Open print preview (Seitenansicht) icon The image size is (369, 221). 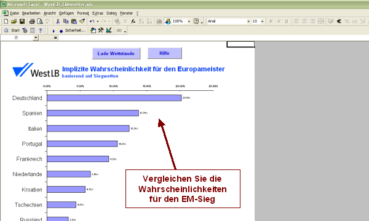[x=40, y=21]
